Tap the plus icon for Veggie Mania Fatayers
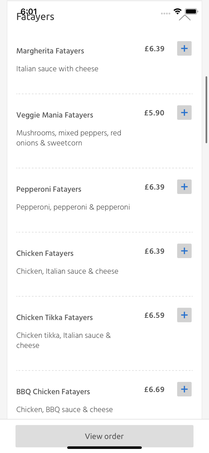The image size is (209, 453). point(184,112)
